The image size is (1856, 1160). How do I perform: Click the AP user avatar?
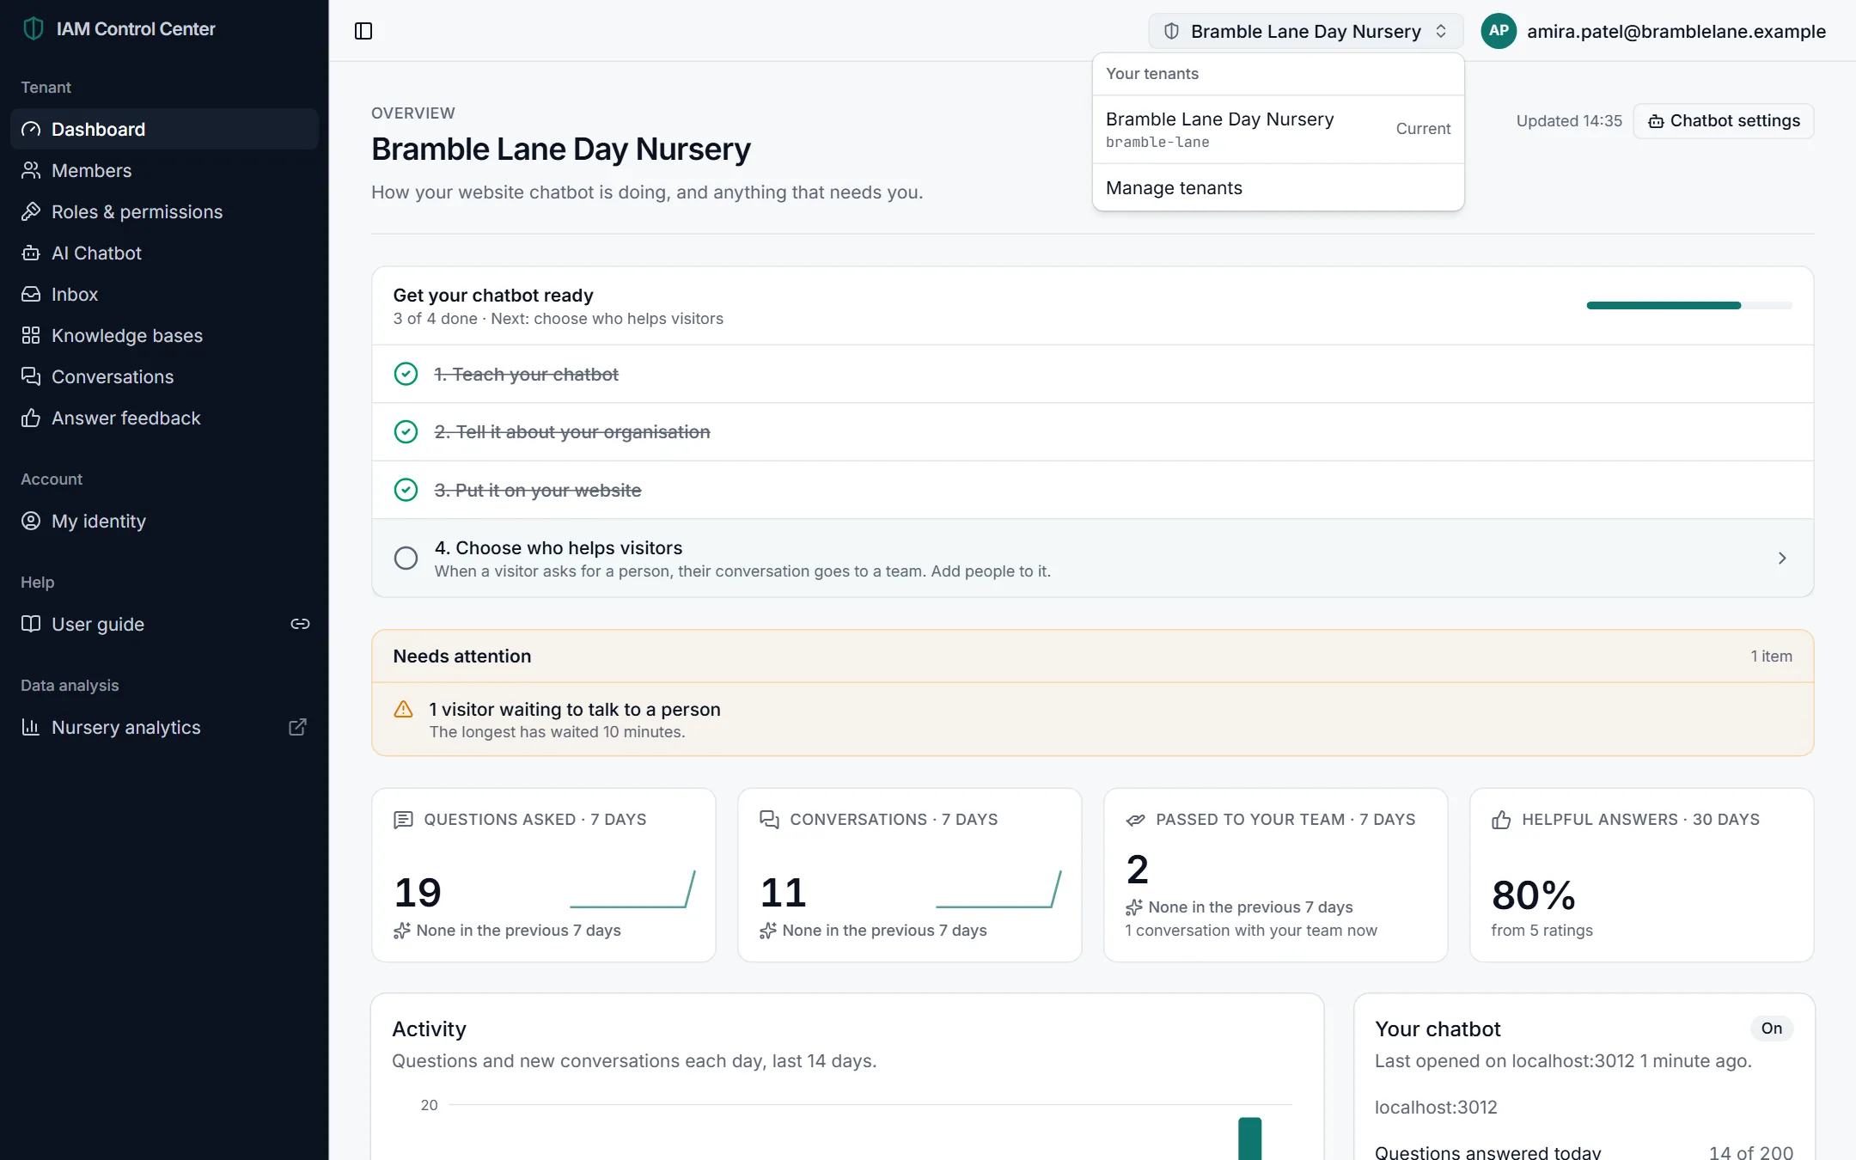[1499, 31]
